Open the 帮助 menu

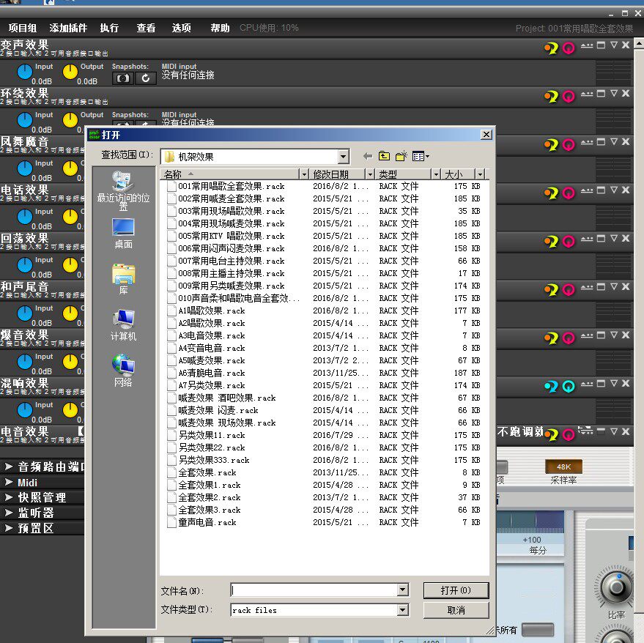click(220, 28)
